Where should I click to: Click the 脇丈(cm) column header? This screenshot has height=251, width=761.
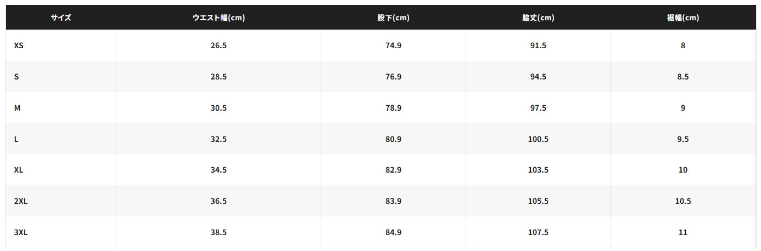[538, 18]
